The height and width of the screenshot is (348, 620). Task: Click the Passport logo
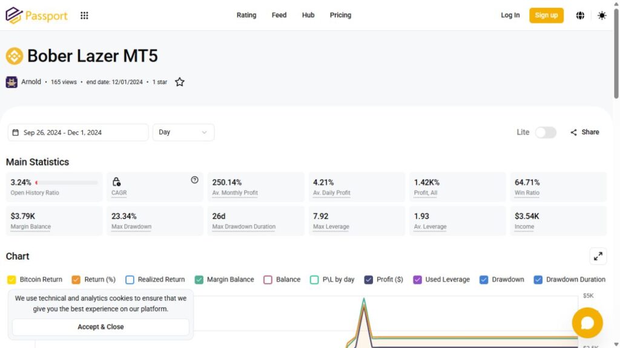tap(36, 15)
